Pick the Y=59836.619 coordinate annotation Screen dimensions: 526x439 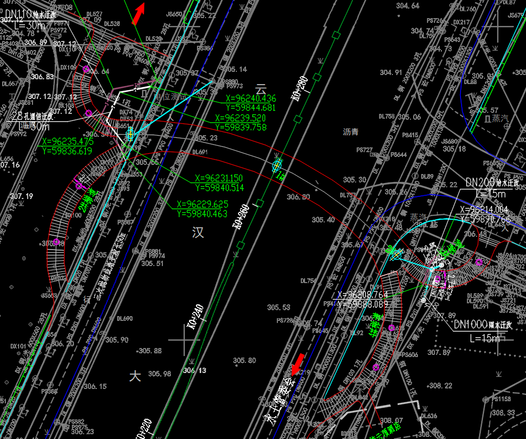[x=67, y=151]
